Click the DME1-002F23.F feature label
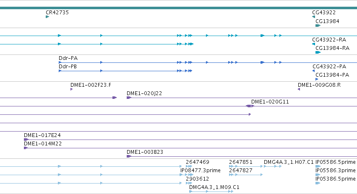357x194 pixels. pos(91,85)
